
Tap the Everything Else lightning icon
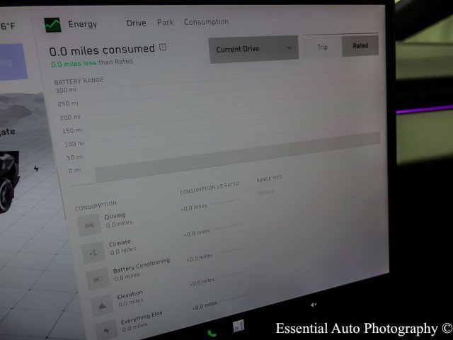coord(106,330)
